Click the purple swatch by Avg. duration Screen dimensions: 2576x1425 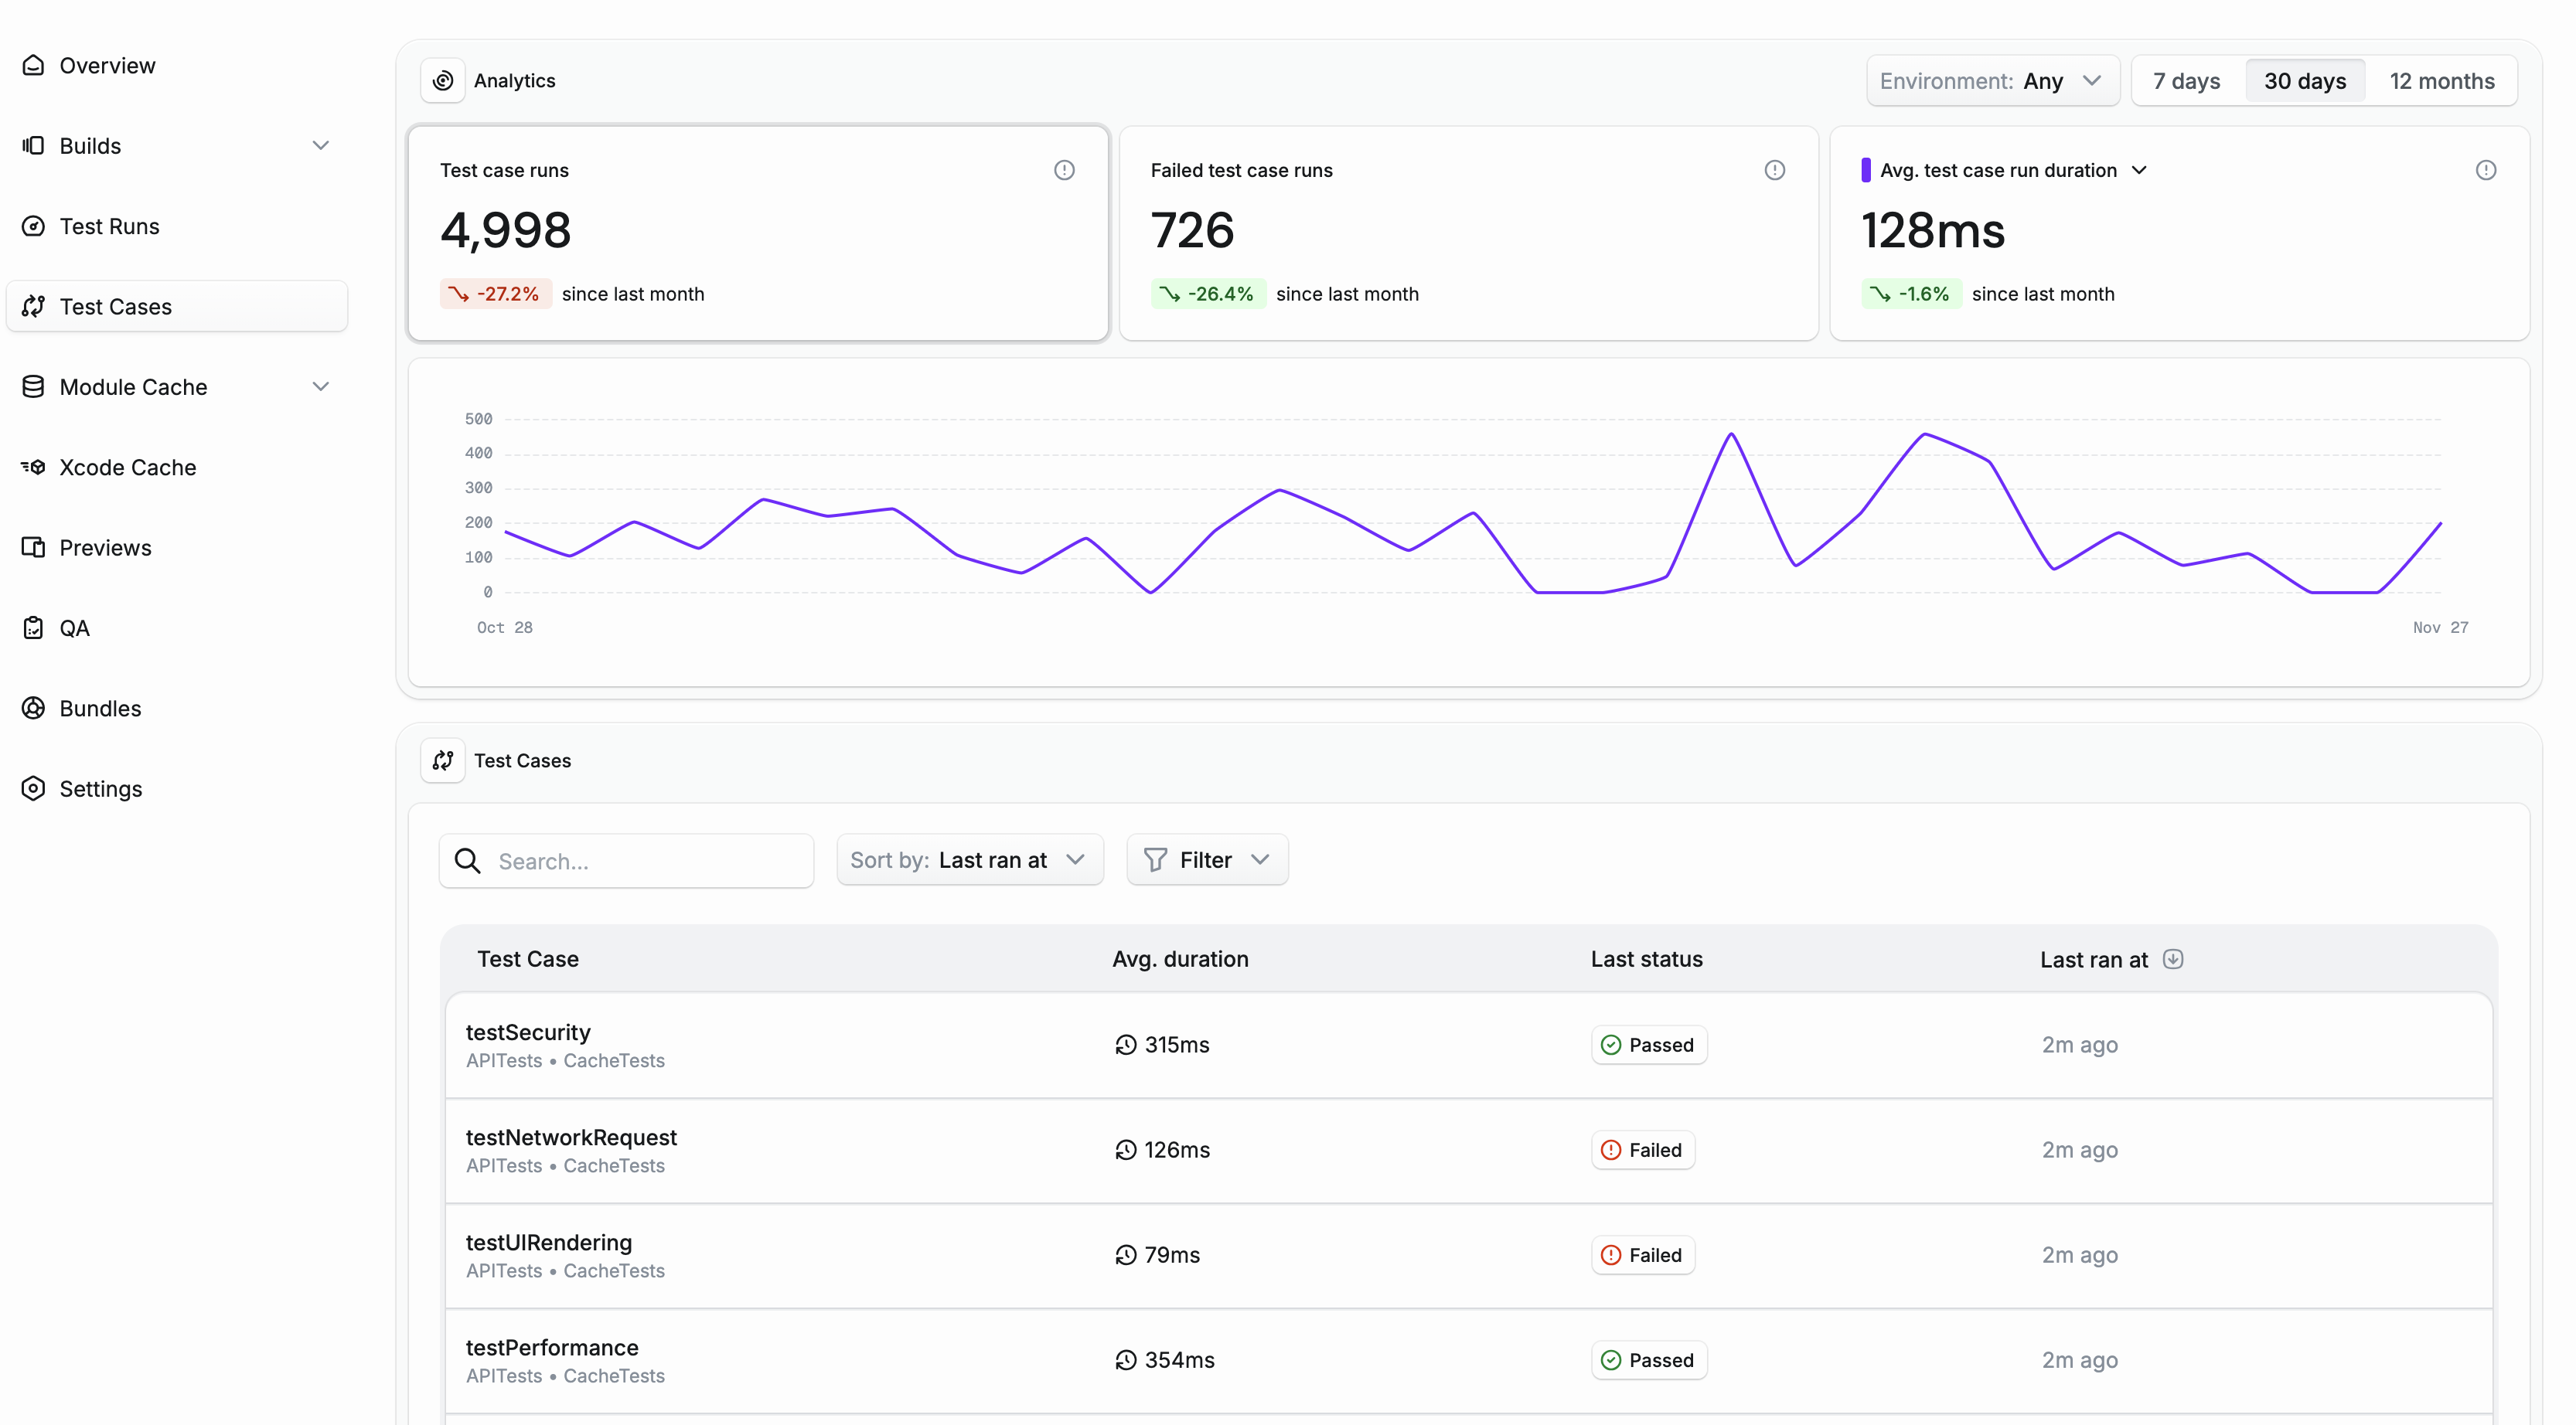click(1865, 170)
